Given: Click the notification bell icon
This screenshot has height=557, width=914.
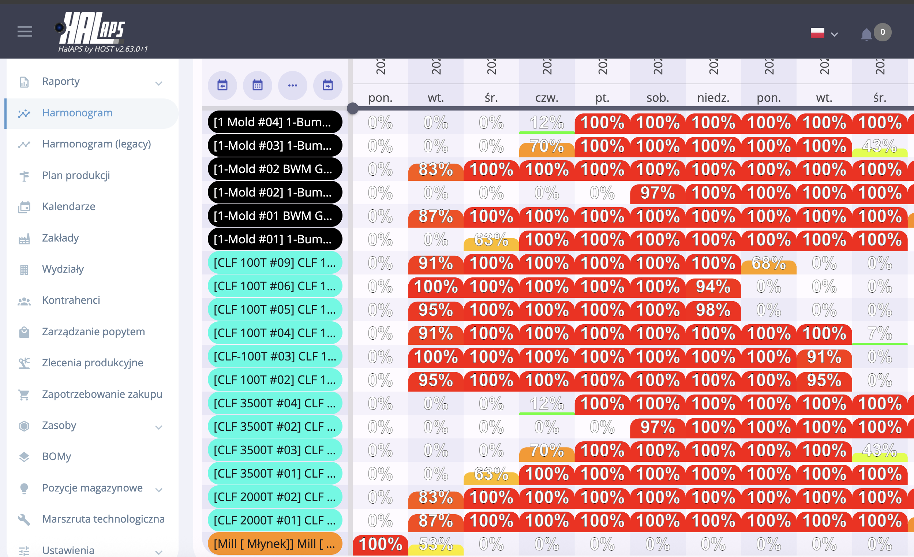Looking at the screenshot, I should pyautogui.click(x=866, y=34).
